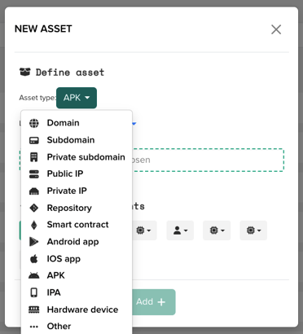Click the memory icon for Hardware device
This screenshot has height=334, width=303.
click(x=34, y=310)
